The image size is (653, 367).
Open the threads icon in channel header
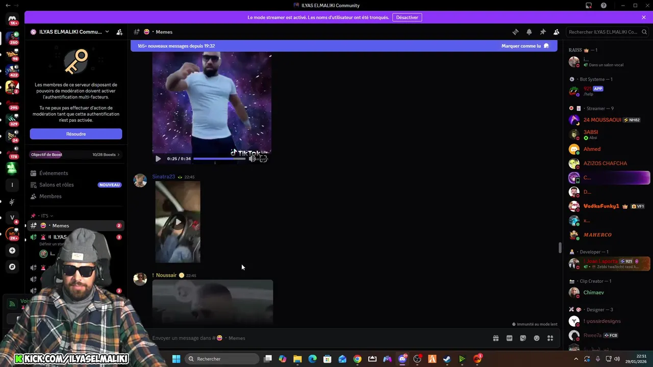click(x=515, y=32)
